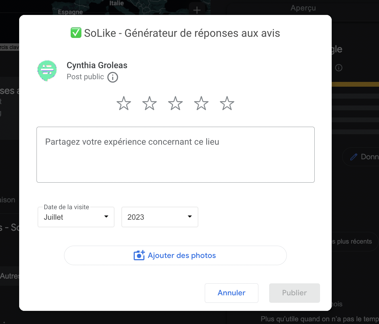
Task: Click the info icon in the Google reviews panel
Action: point(339,68)
